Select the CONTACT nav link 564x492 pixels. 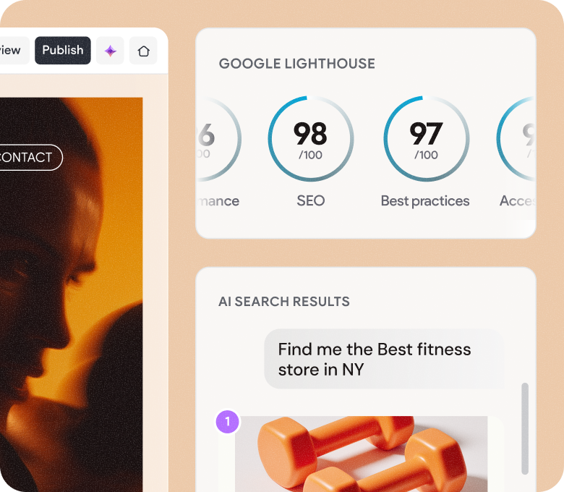(x=29, y=157)
